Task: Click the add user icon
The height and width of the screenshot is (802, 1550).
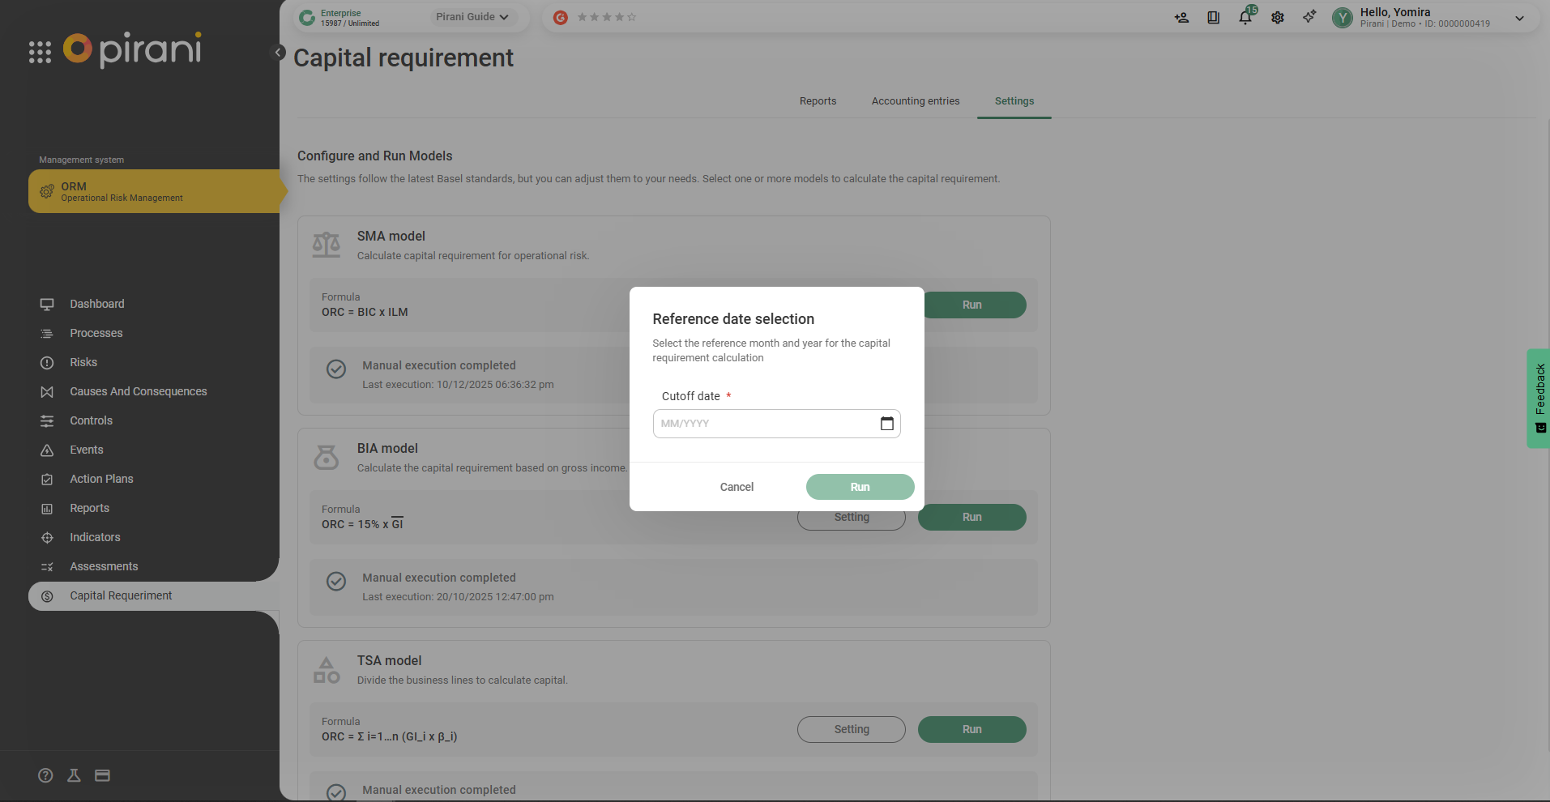Action: click(x=1181, y=18)
